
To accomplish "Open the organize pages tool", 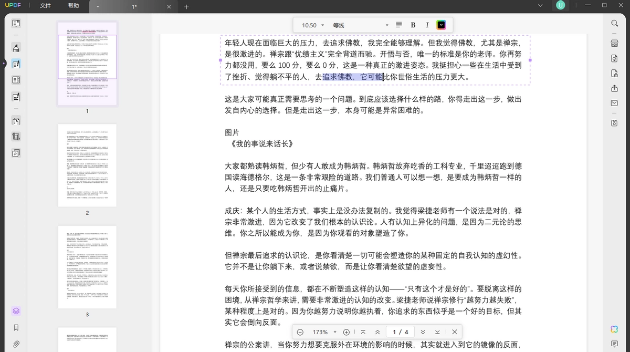I will coord(16,121).
